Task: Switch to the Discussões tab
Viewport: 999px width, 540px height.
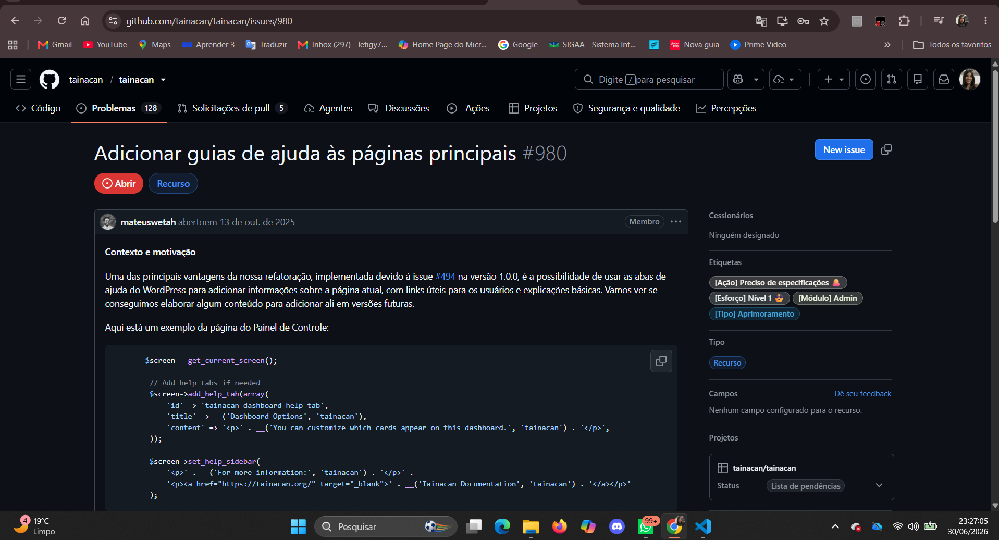Action: pos(399,108)
